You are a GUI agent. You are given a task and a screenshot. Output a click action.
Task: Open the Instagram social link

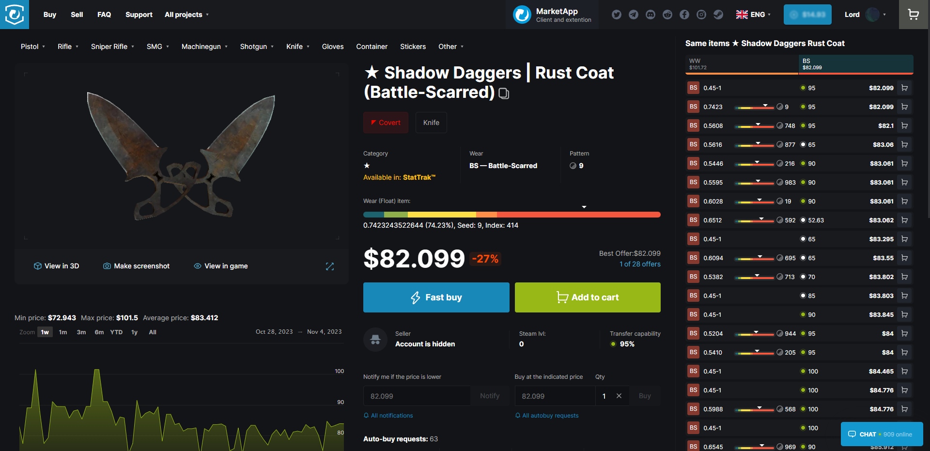(701, 15)
